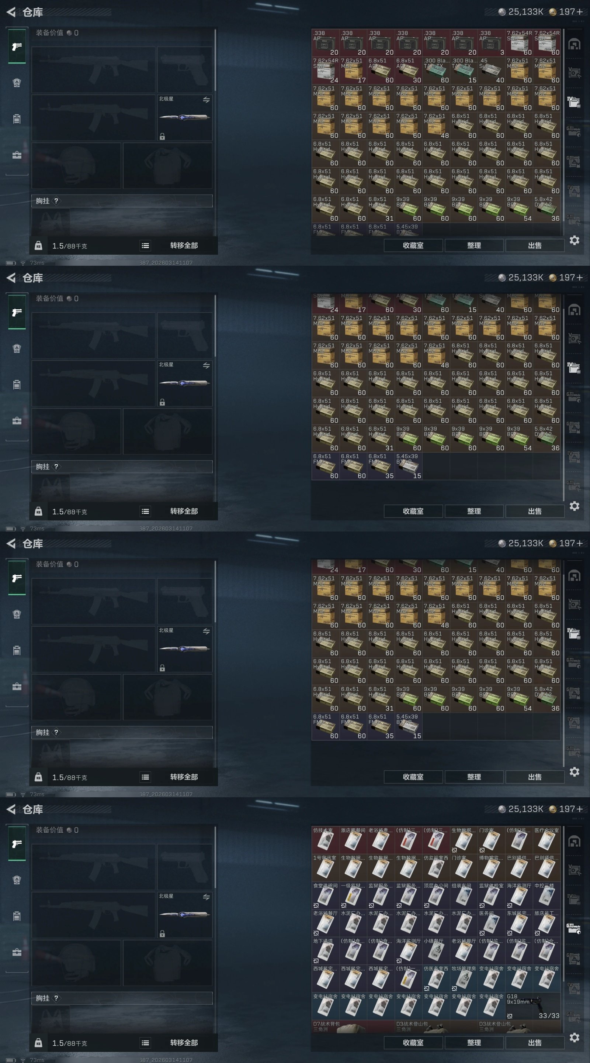Pick the .45 Super ammo box with 40 rounds
Image resolution: width=590 pixels, height=1063 pixels.
492,70
